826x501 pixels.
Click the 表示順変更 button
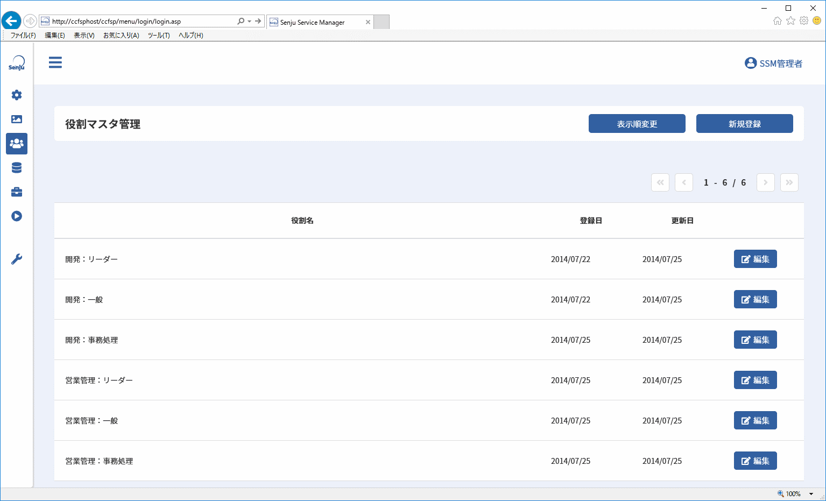[x=637, y=124]
